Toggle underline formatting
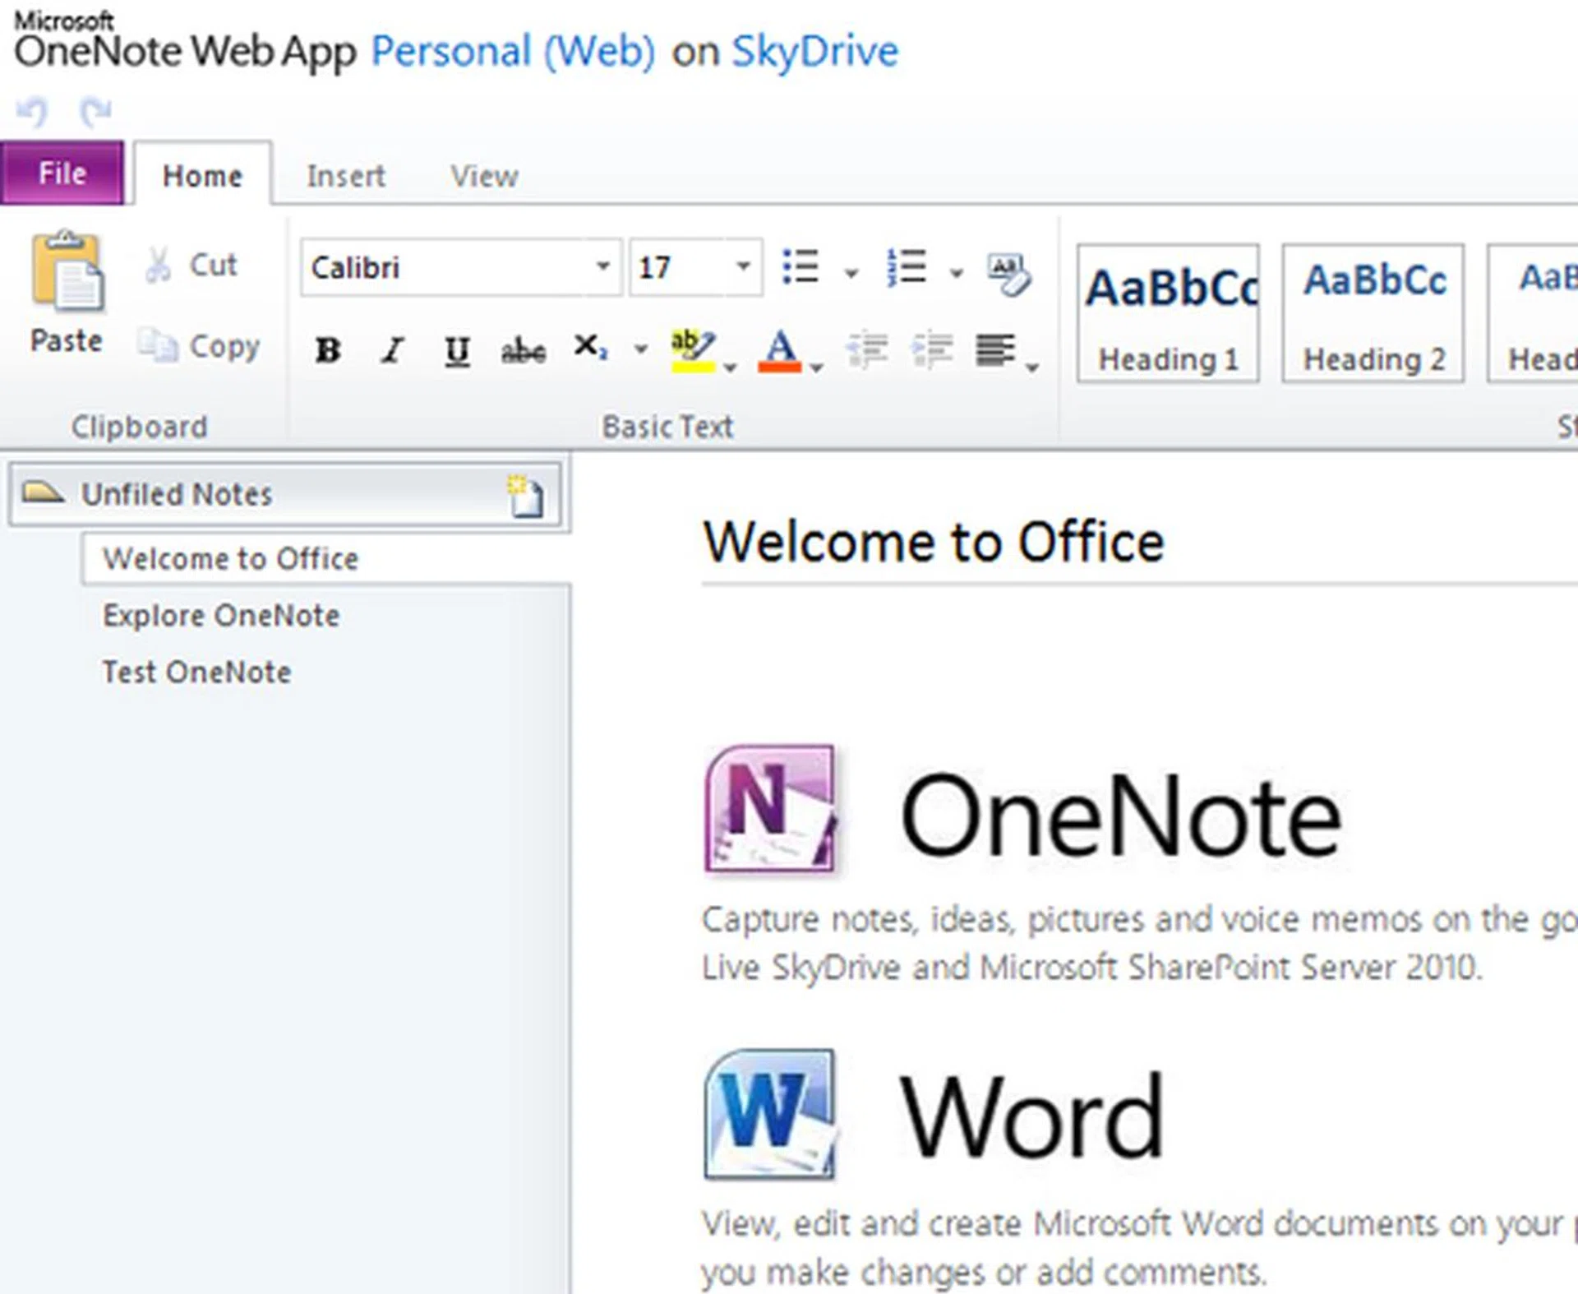Screen dimensions: 1578x1294 point(457,352)
